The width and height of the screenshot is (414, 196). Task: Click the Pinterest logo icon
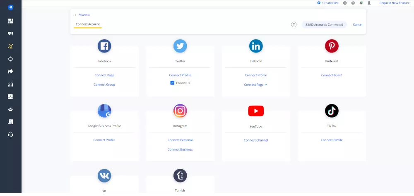pos(332,46)
